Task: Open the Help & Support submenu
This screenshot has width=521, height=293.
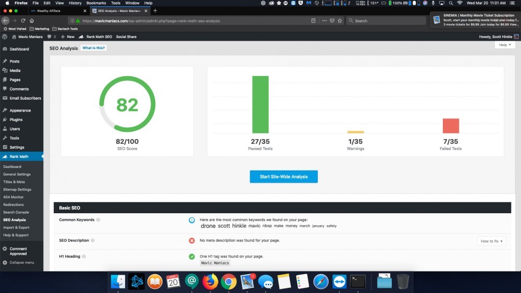Action: (x=16, y=235)
